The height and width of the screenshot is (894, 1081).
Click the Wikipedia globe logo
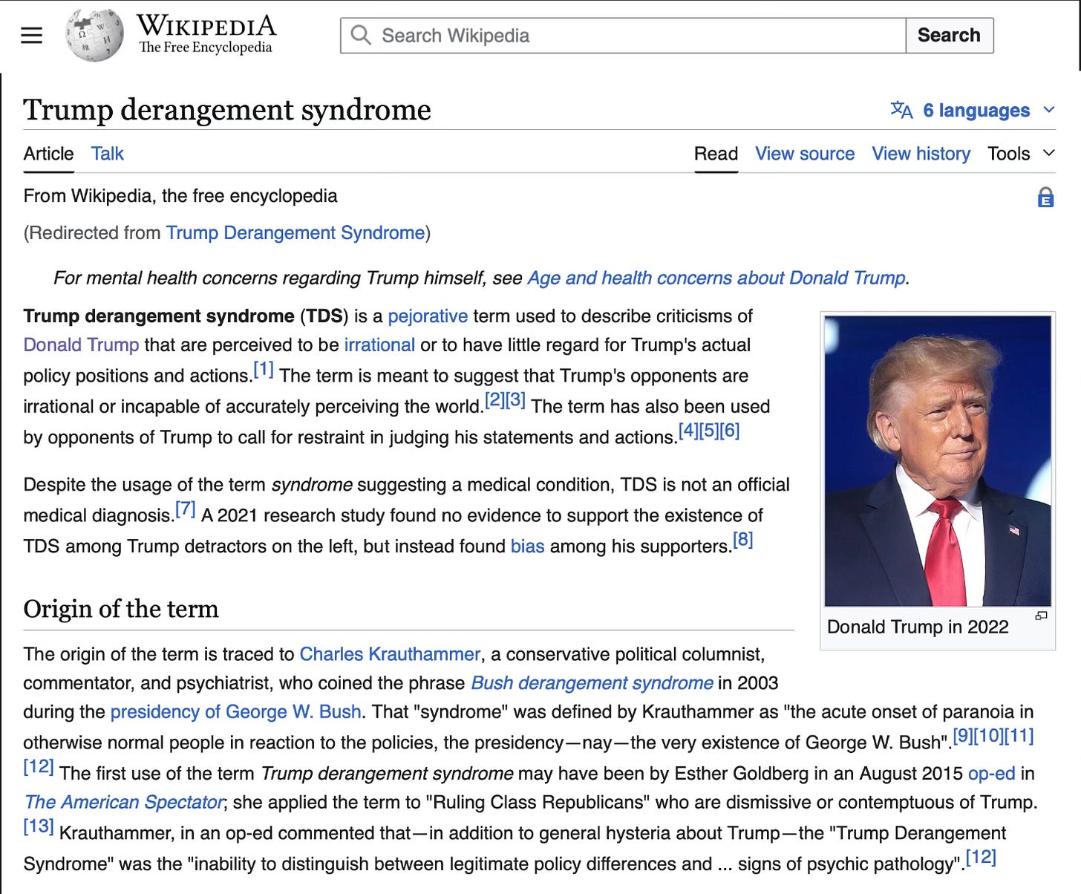tap(94, 35)
